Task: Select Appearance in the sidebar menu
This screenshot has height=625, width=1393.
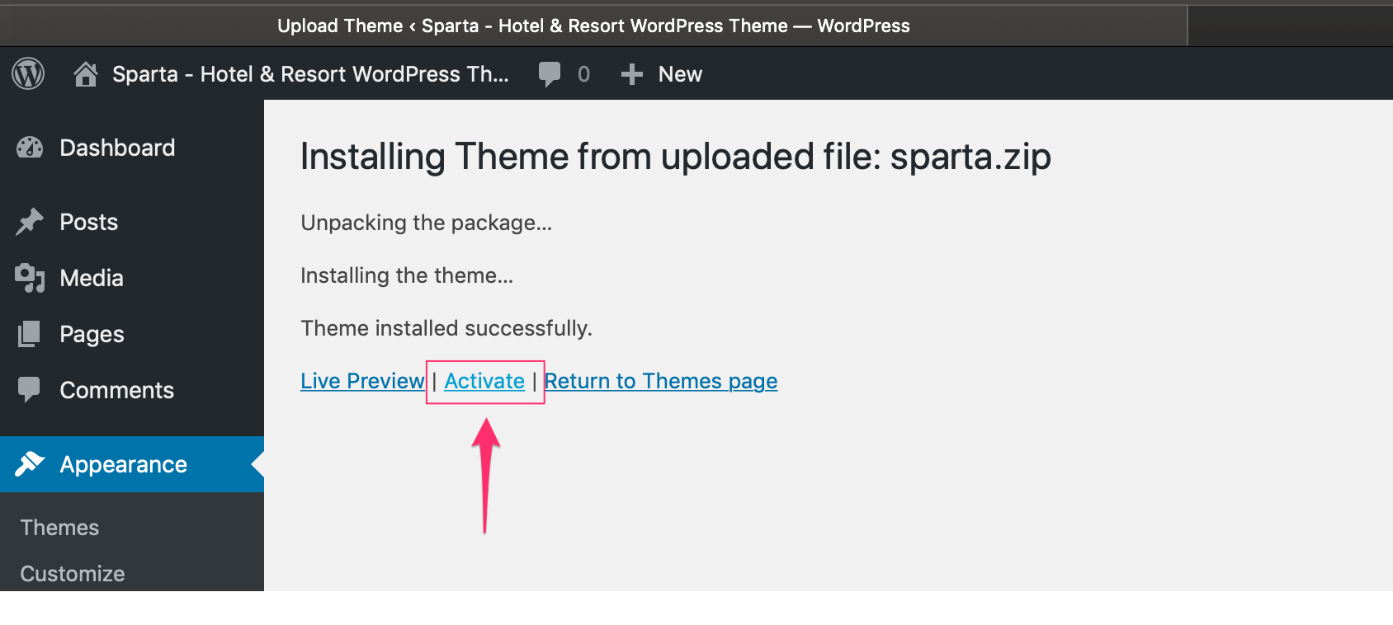Action: [x=132, y=464]
